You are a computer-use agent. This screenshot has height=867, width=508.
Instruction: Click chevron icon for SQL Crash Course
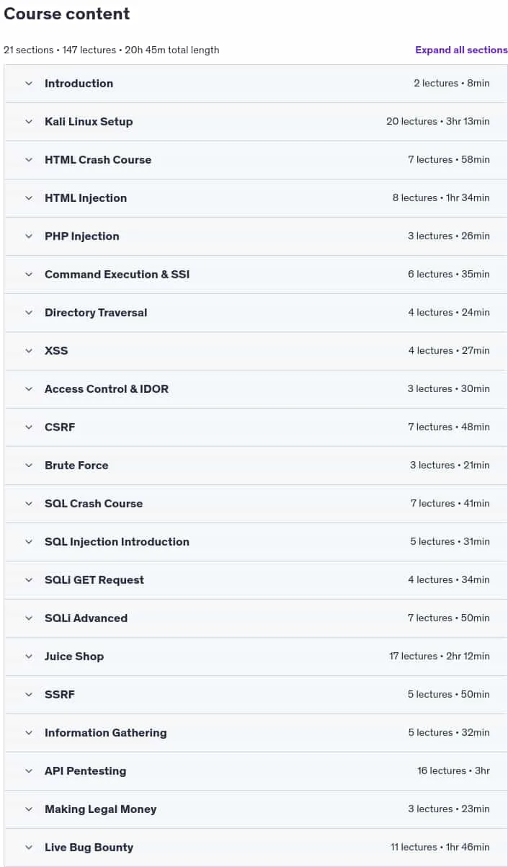tap(29, 504)
